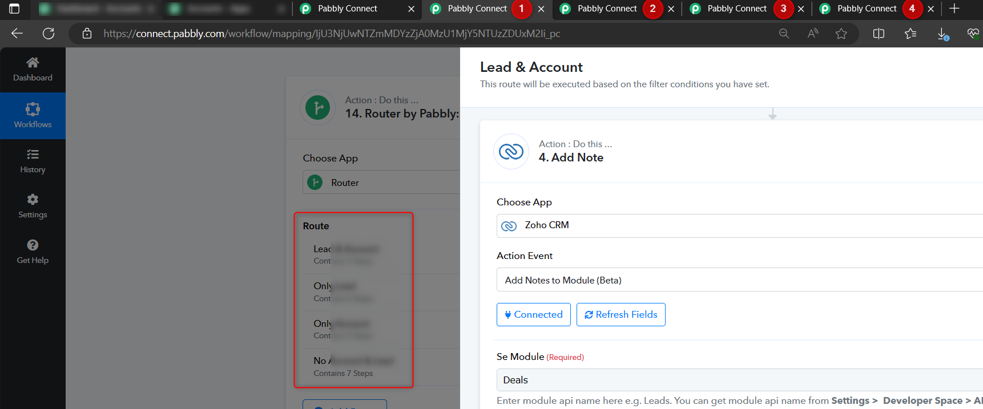Activate Read aloud icon in address bar
Viewport: 983px width, 409px height.
(x=813, y=34)
